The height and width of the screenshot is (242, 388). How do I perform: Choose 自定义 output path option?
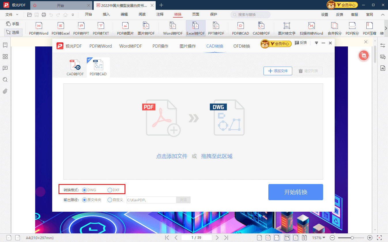[110, 200]
